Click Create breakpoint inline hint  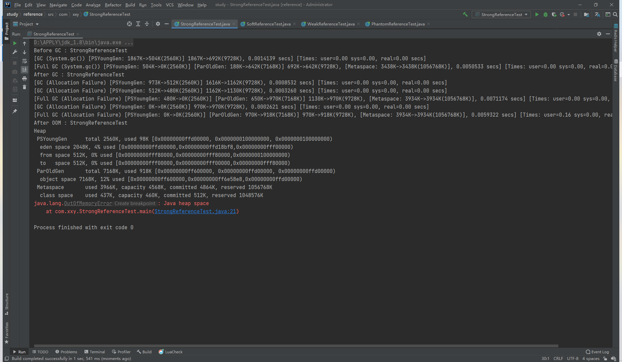(135, 203)
